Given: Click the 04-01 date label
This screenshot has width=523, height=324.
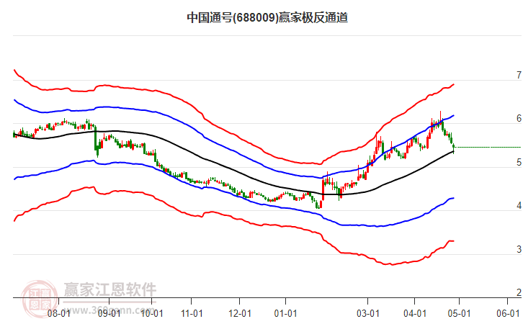Looking at the screenshot, I should (x=415, y=314).
